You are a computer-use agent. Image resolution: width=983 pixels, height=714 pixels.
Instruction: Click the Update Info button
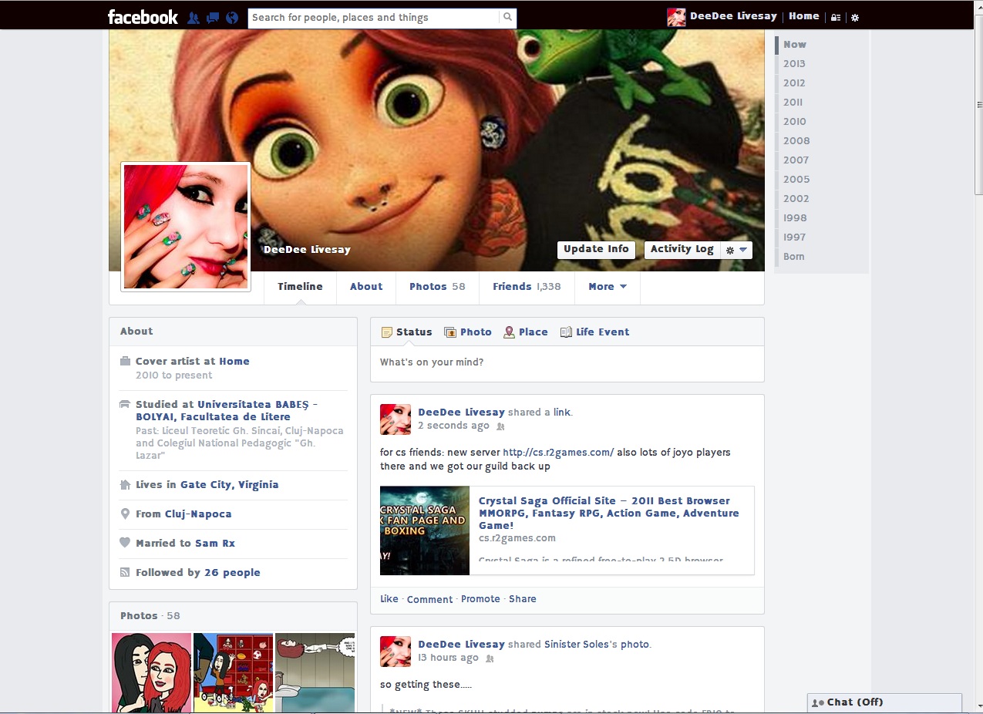596,249
